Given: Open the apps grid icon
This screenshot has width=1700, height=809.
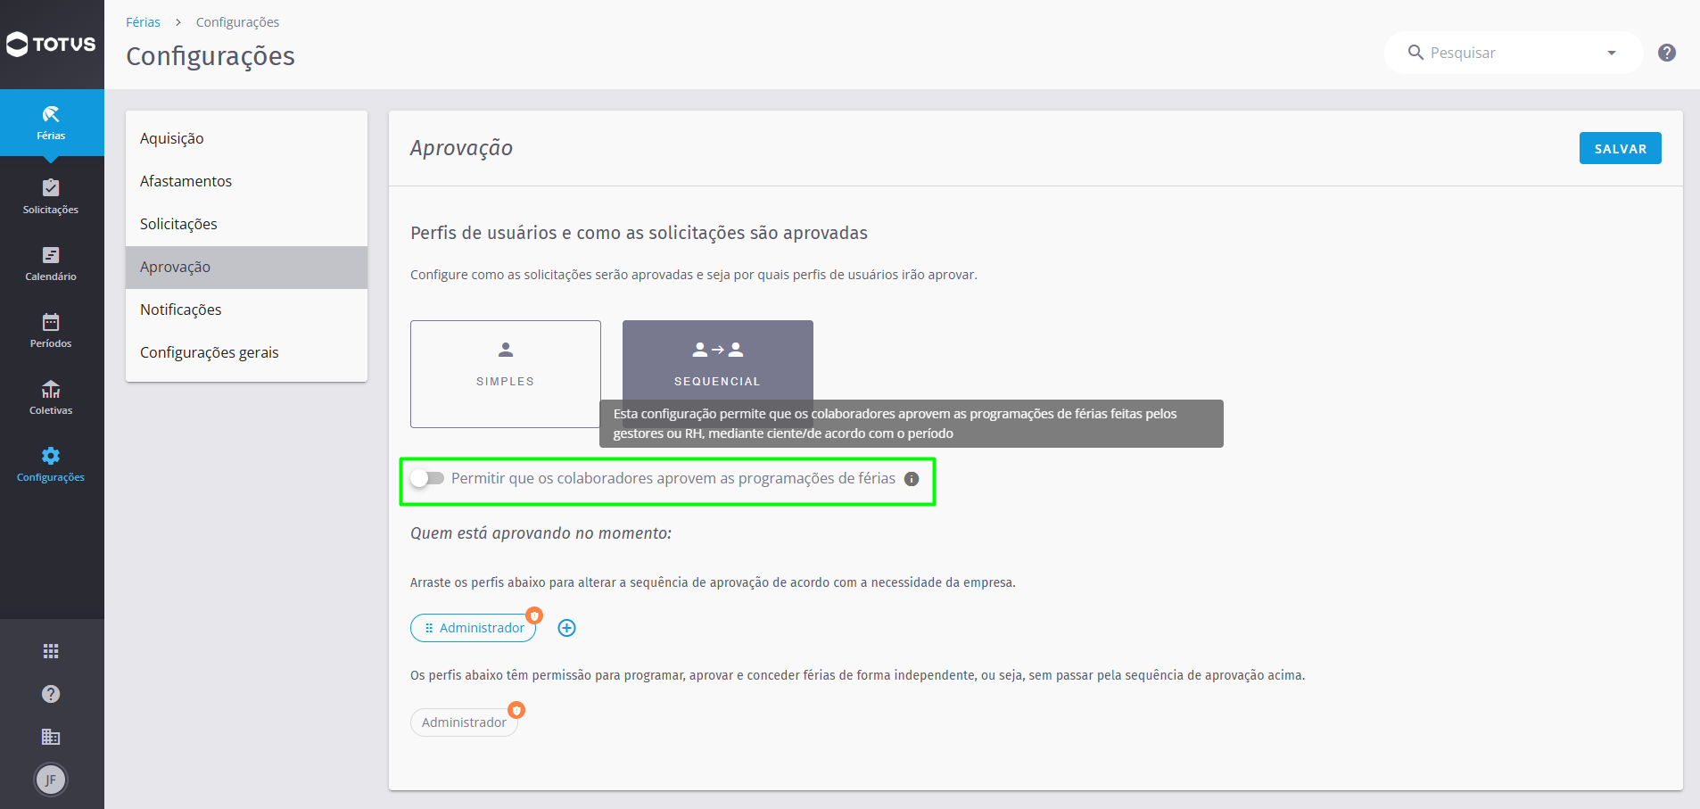Looking at the screenshot, I should [51, 651].
